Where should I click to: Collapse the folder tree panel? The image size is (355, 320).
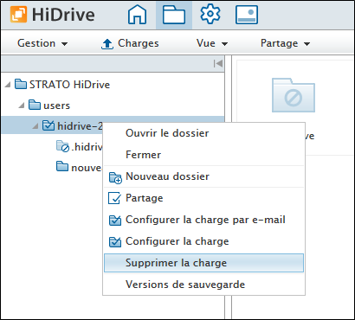pos(218,63)
